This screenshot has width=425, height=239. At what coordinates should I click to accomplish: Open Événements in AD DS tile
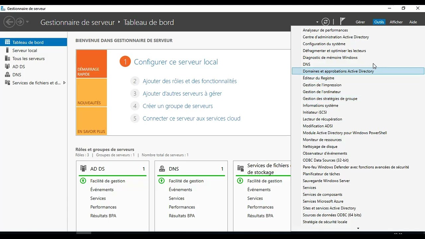pos(102,190)
